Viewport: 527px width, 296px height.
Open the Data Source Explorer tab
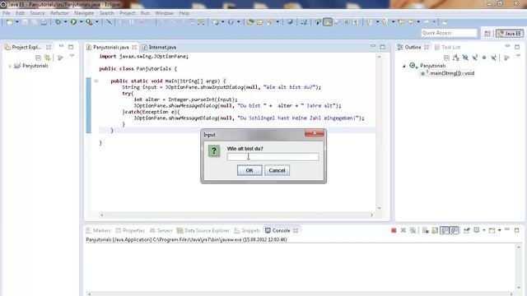203,230
